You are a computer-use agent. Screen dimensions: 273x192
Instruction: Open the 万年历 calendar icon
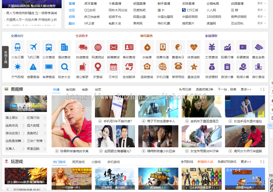click(x=113, y=67)
